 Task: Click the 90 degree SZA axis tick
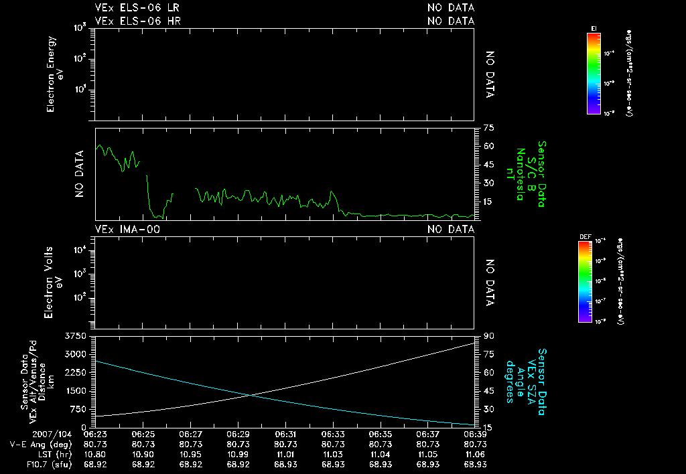coord(488,336)
